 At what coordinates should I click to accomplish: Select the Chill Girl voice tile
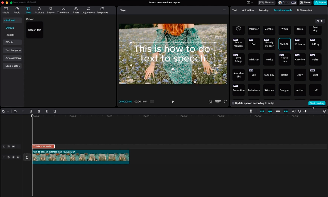coord(284,44)
